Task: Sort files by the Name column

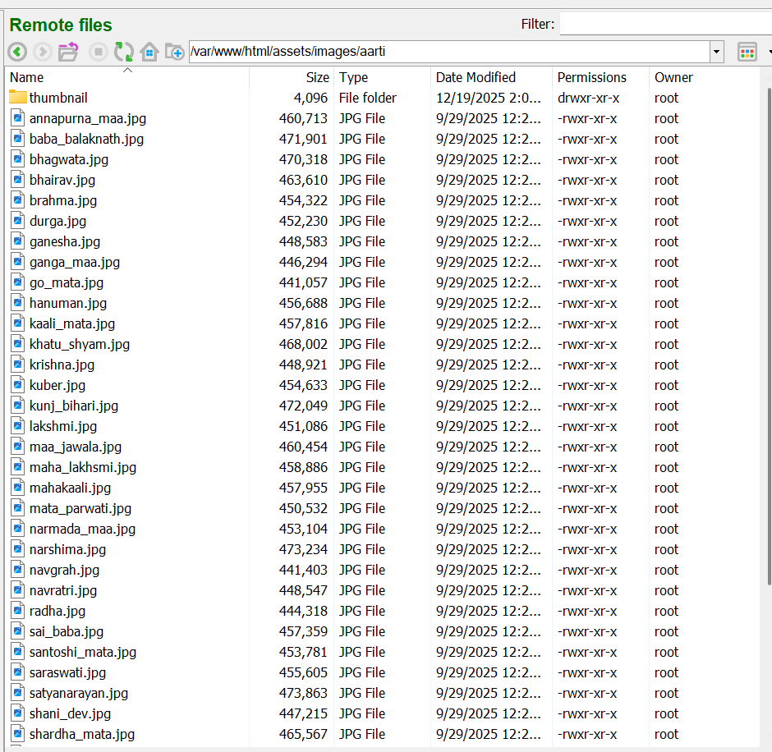Action: click(x=127, y=77)
